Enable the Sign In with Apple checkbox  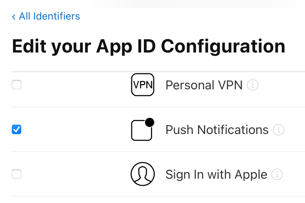tap(17, 174)
